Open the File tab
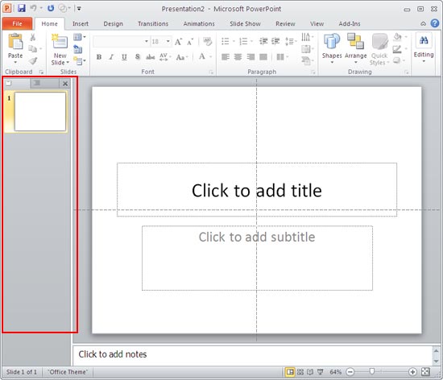 (x=17, y=23)
